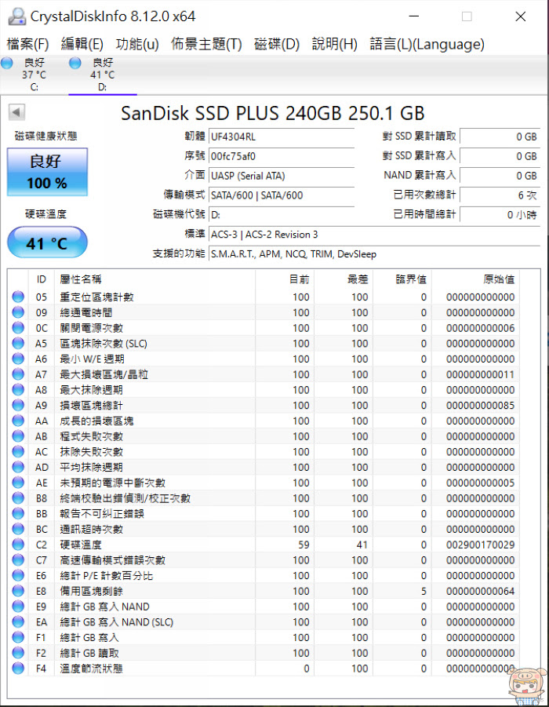Select the 未預期的電源中斷次數 attribute name
The image size is (549, 707).
tap(113, 483)
